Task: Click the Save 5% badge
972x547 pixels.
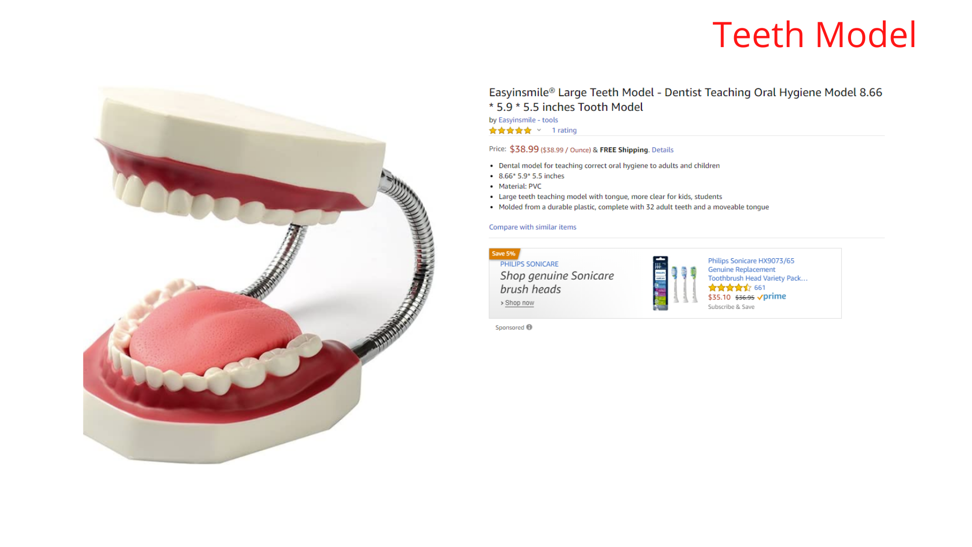Action: pyautogui.click(x=504, y=254)
